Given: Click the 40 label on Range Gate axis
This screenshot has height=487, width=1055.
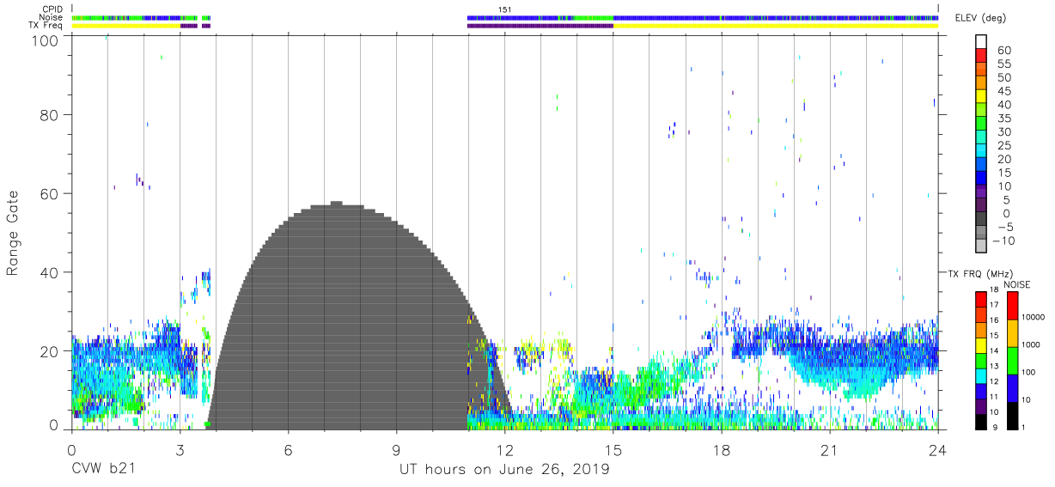Looking at the screenshot, I should tap(51, 272).
